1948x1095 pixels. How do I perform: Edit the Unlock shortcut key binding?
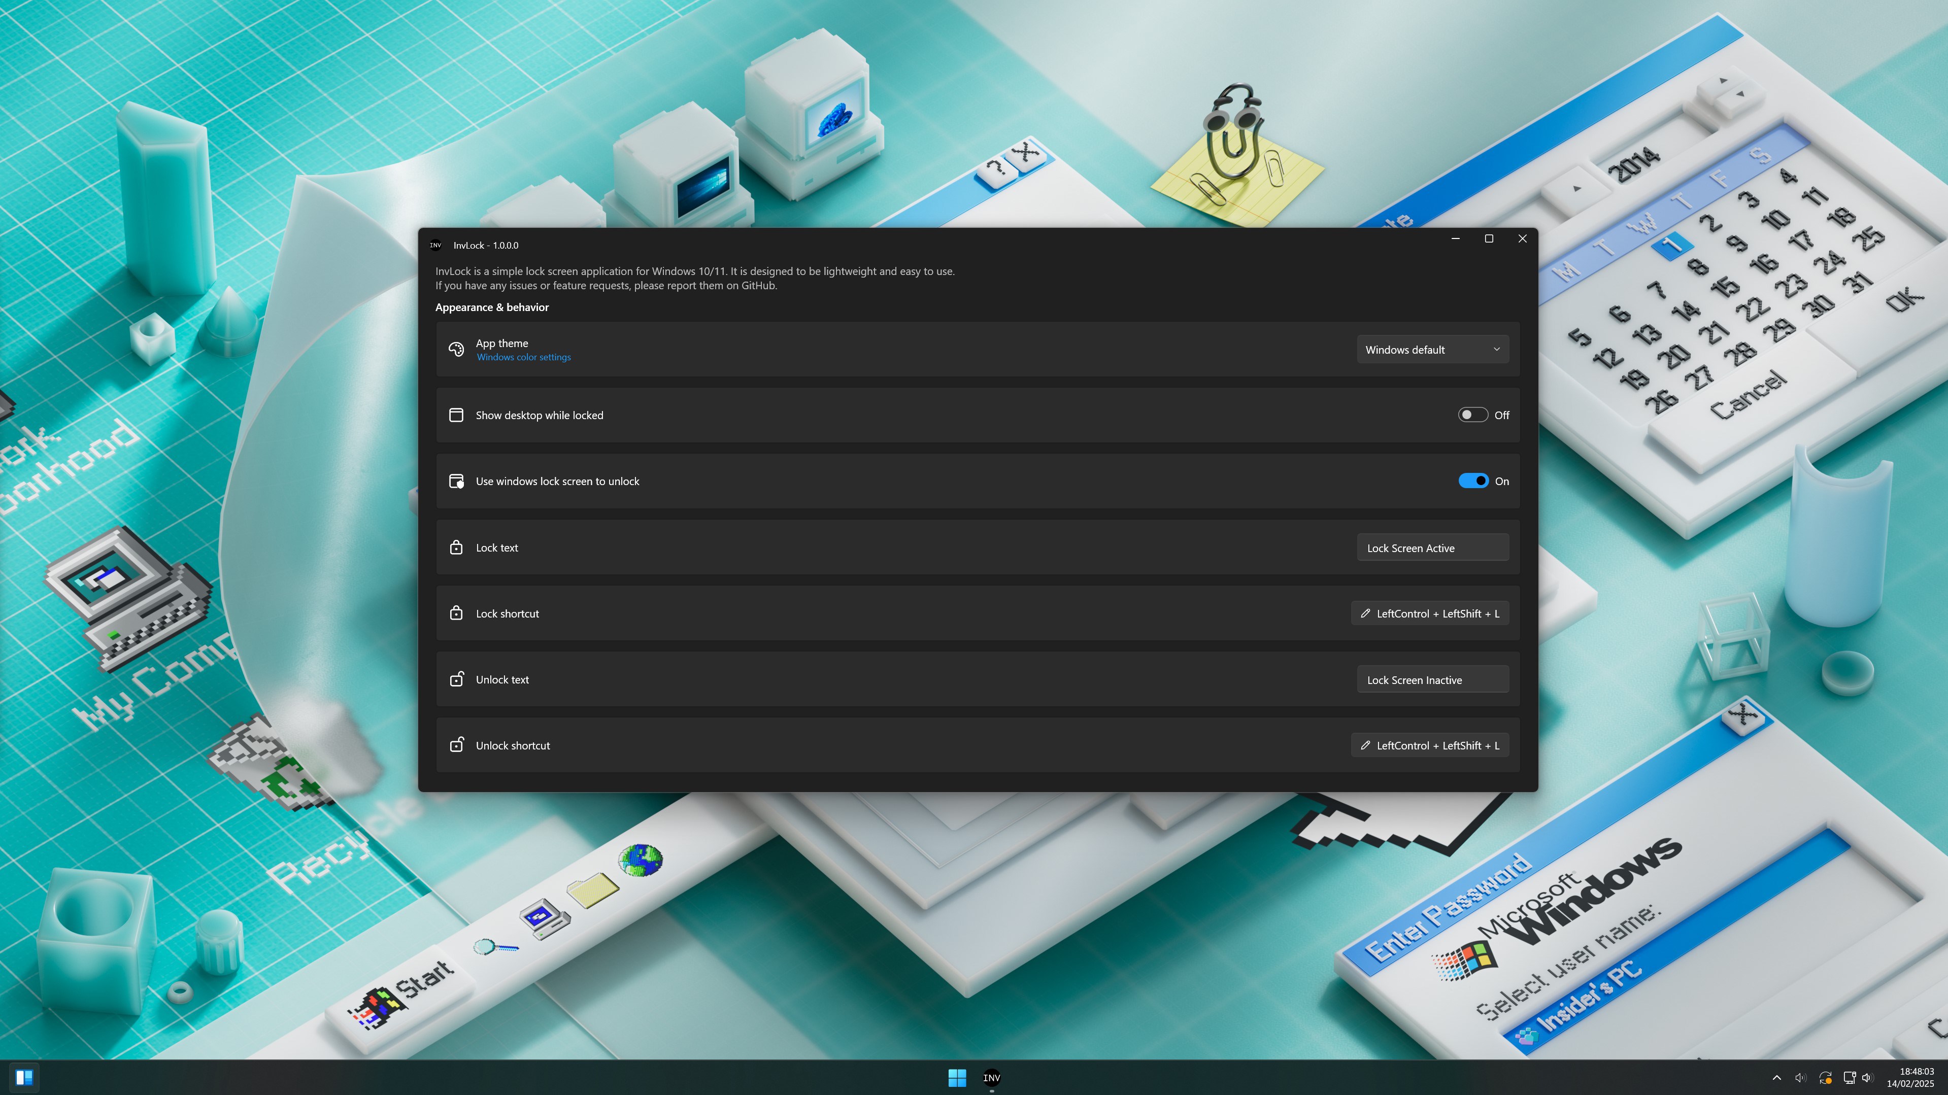[1429, 745]
